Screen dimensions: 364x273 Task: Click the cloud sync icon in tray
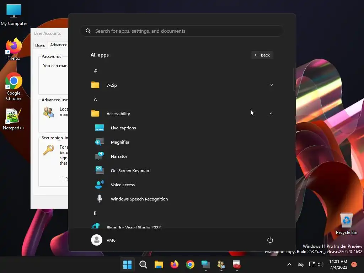point(301,264)
